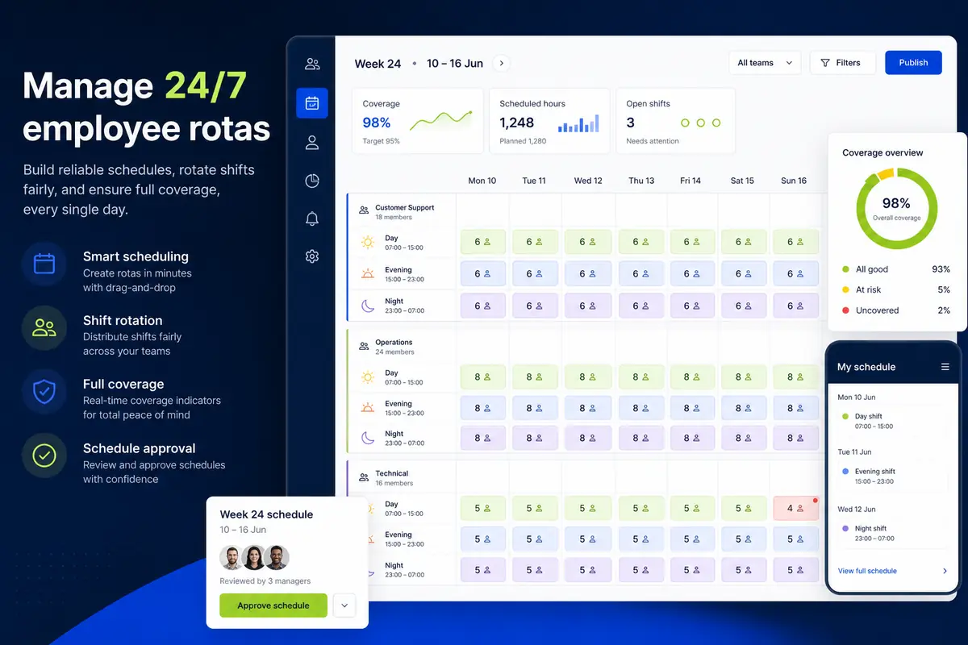Open the pie chart reports sidebar icon
Screen dimensions: 968x645
(312, 181)
